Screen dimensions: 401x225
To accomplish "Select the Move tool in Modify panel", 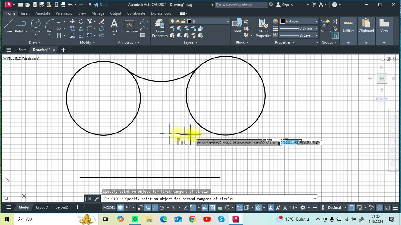I will click(x=72, y=22).
